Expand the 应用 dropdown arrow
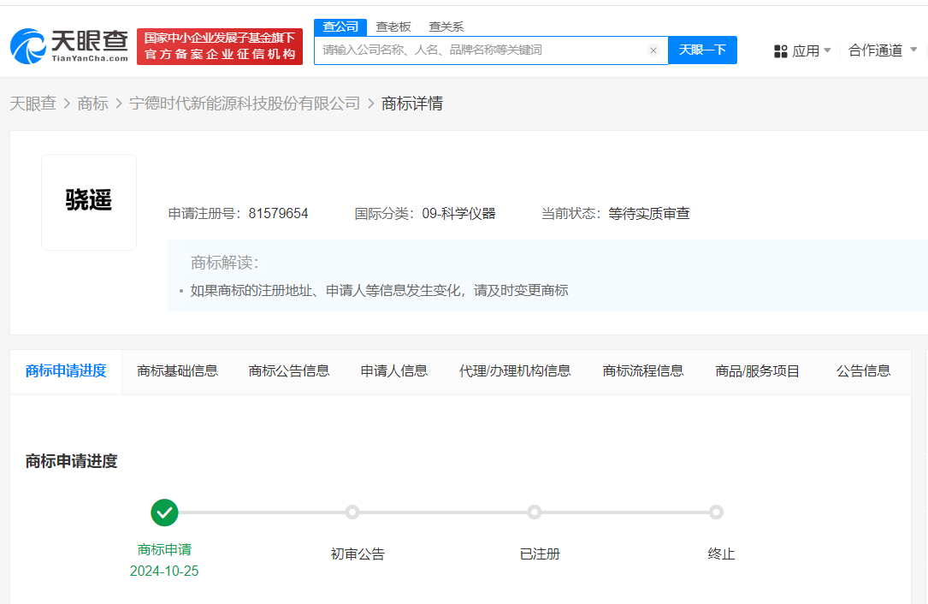 click(x=827, y=50)
